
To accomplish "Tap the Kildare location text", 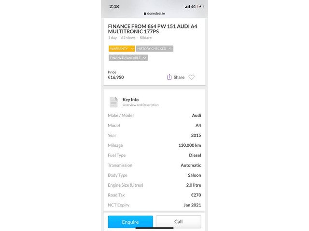I will point(146,37).
